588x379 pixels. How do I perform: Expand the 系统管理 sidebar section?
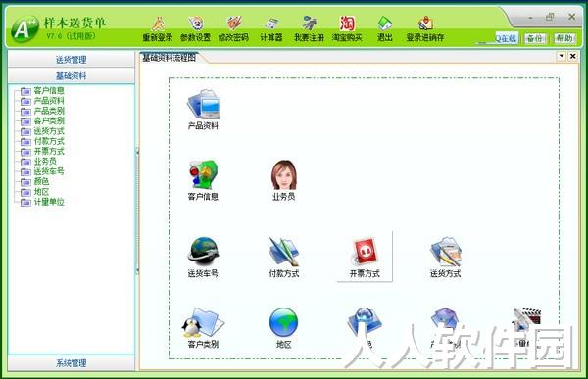(x=72, y=363)
